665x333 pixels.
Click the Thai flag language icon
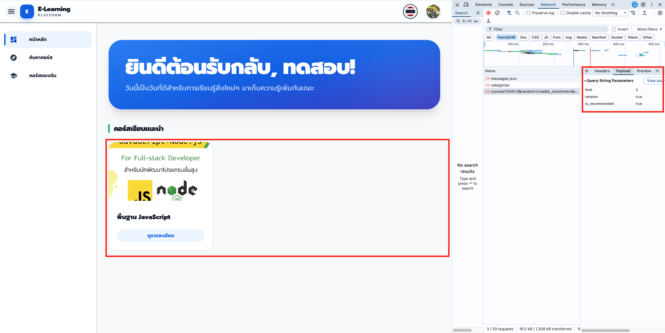410,11
